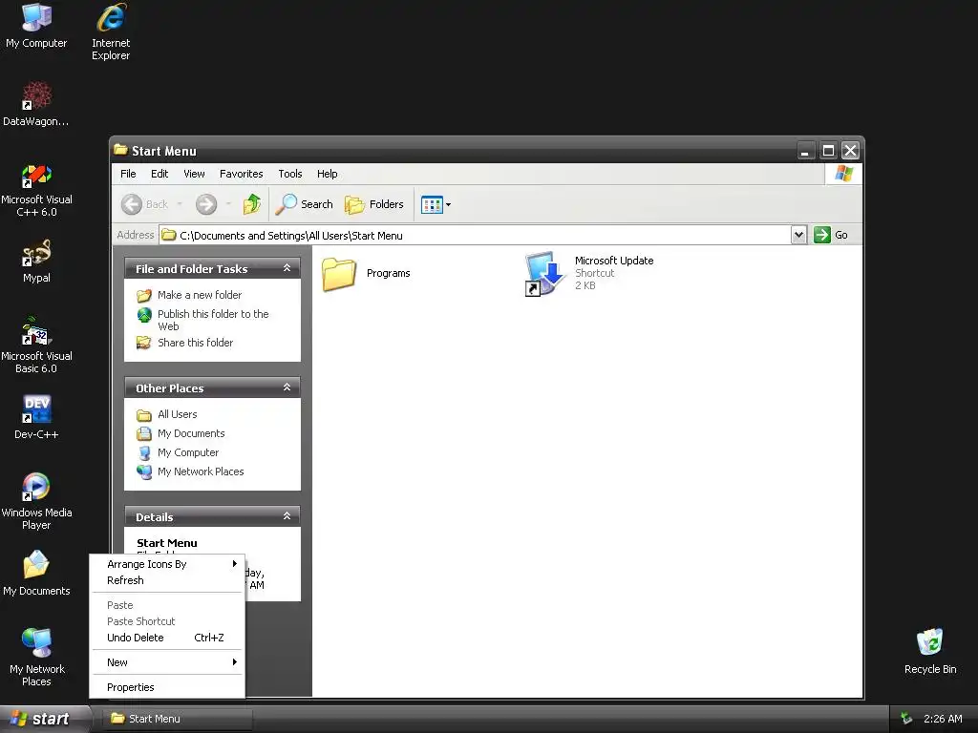This screenshot has width=978, height=733.
Task: Expand the New submenu in context menu
Action: click(167, 662)
